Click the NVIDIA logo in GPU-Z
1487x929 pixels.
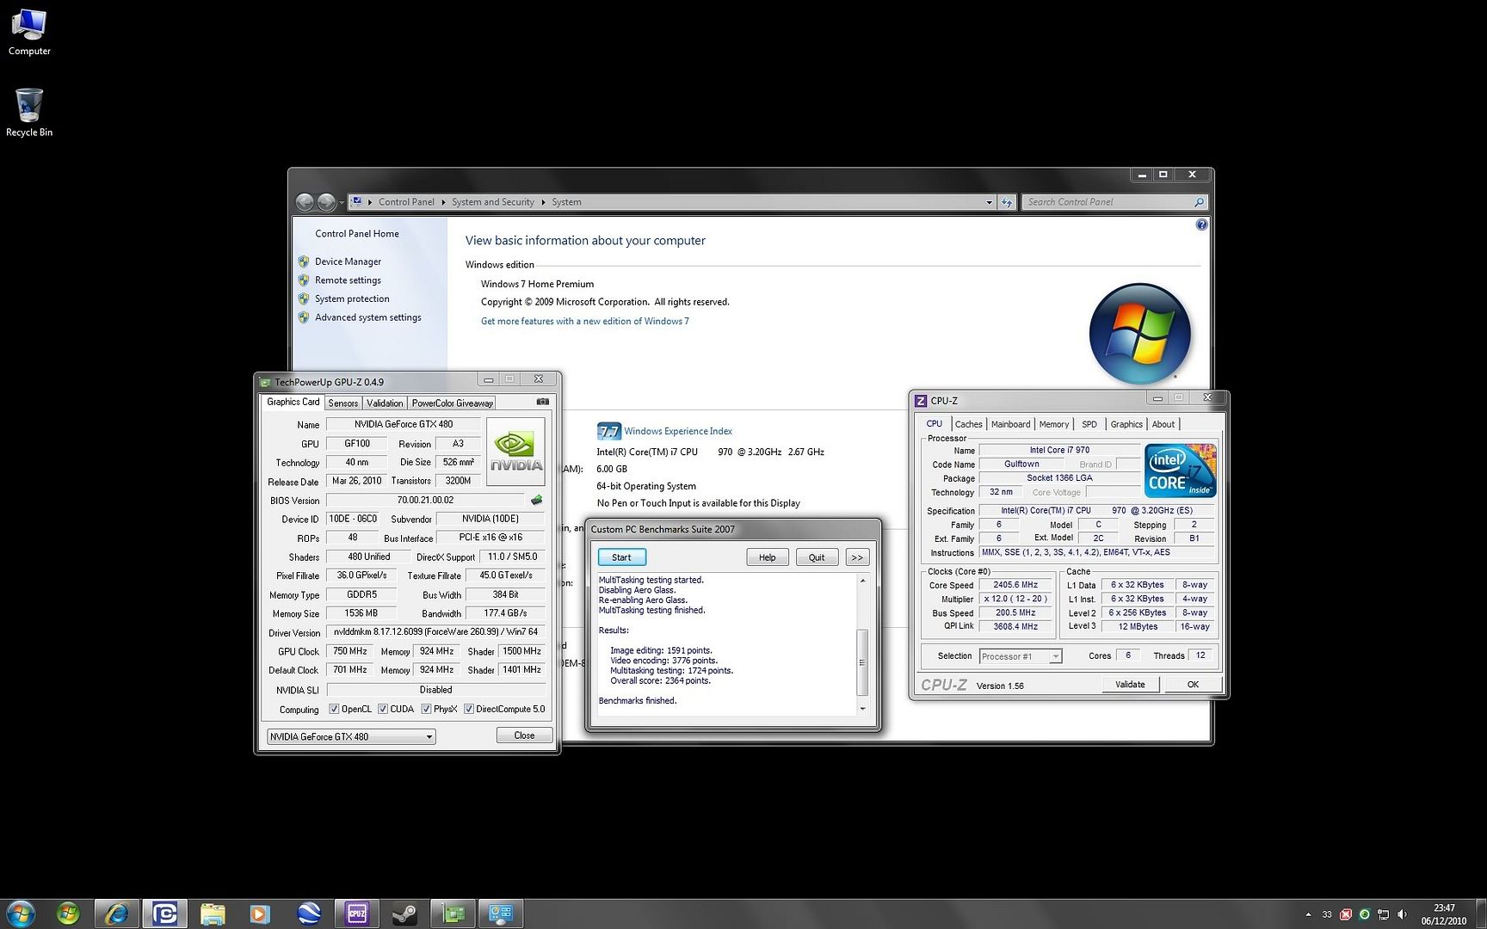(515, 452)
